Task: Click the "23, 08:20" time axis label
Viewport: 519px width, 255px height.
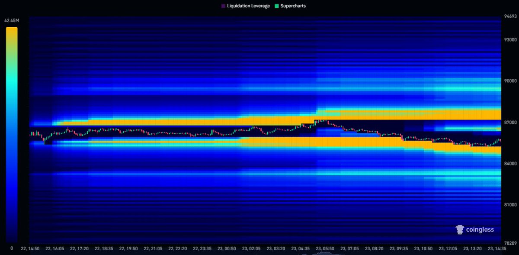Action: click(374, 249)
